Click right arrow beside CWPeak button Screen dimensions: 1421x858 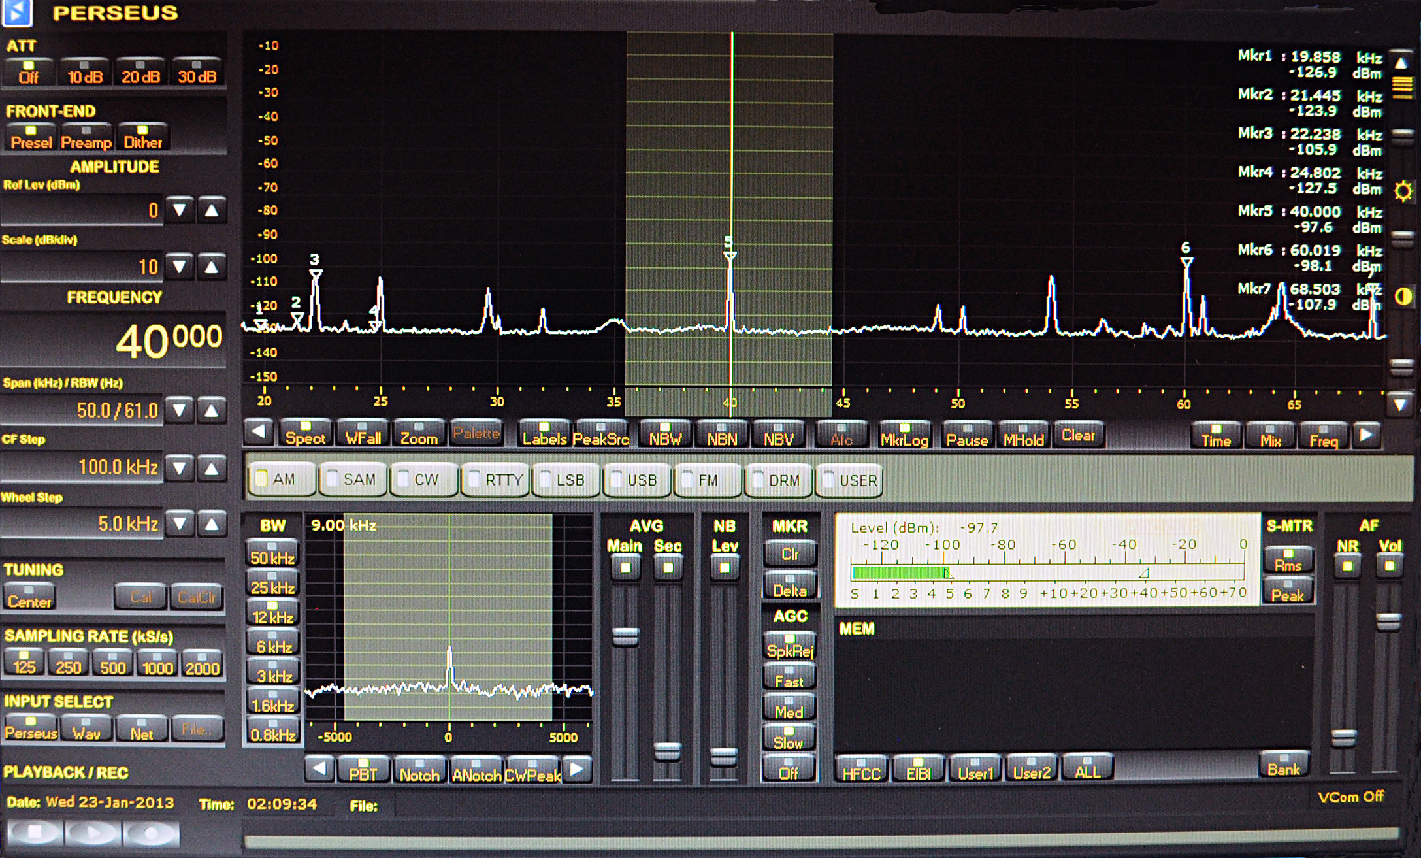point(577,768)
